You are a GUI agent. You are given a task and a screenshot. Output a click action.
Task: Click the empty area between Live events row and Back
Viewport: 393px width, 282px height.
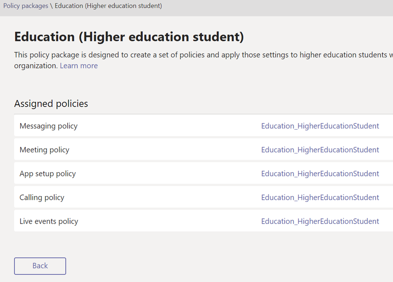192,244
